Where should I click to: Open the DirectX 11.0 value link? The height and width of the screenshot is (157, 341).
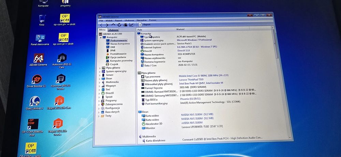tap(183, 51)
